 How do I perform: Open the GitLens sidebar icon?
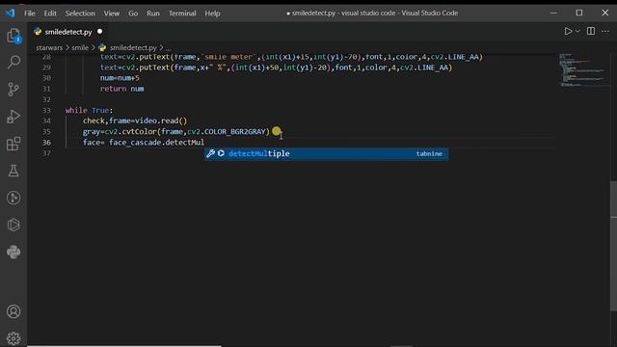[x=13, y=198]
